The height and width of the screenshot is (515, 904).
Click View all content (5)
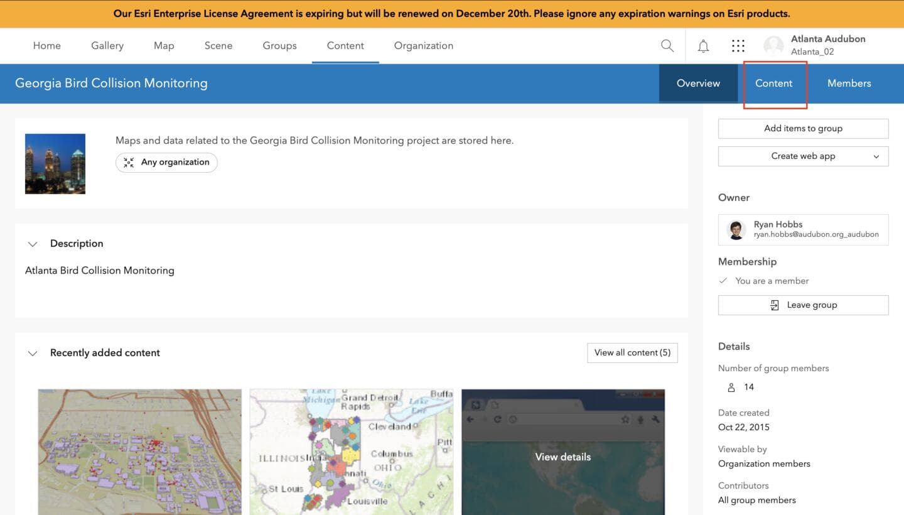pos(632,353)
